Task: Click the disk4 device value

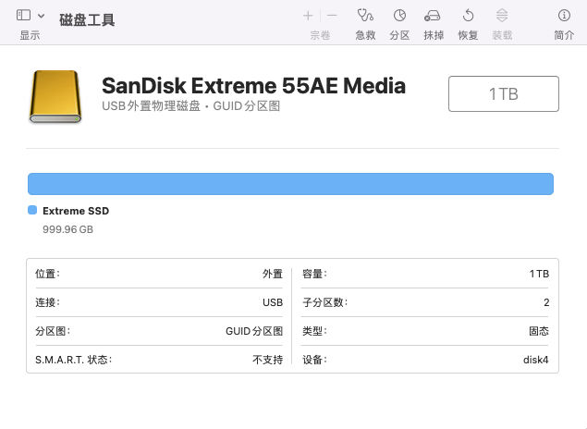Action: tap(535, 360)
